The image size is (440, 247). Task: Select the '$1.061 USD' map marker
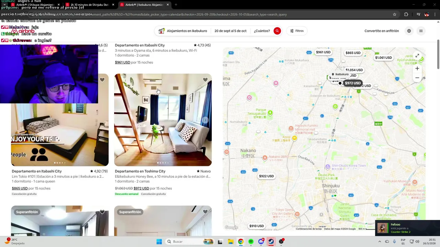383,58
